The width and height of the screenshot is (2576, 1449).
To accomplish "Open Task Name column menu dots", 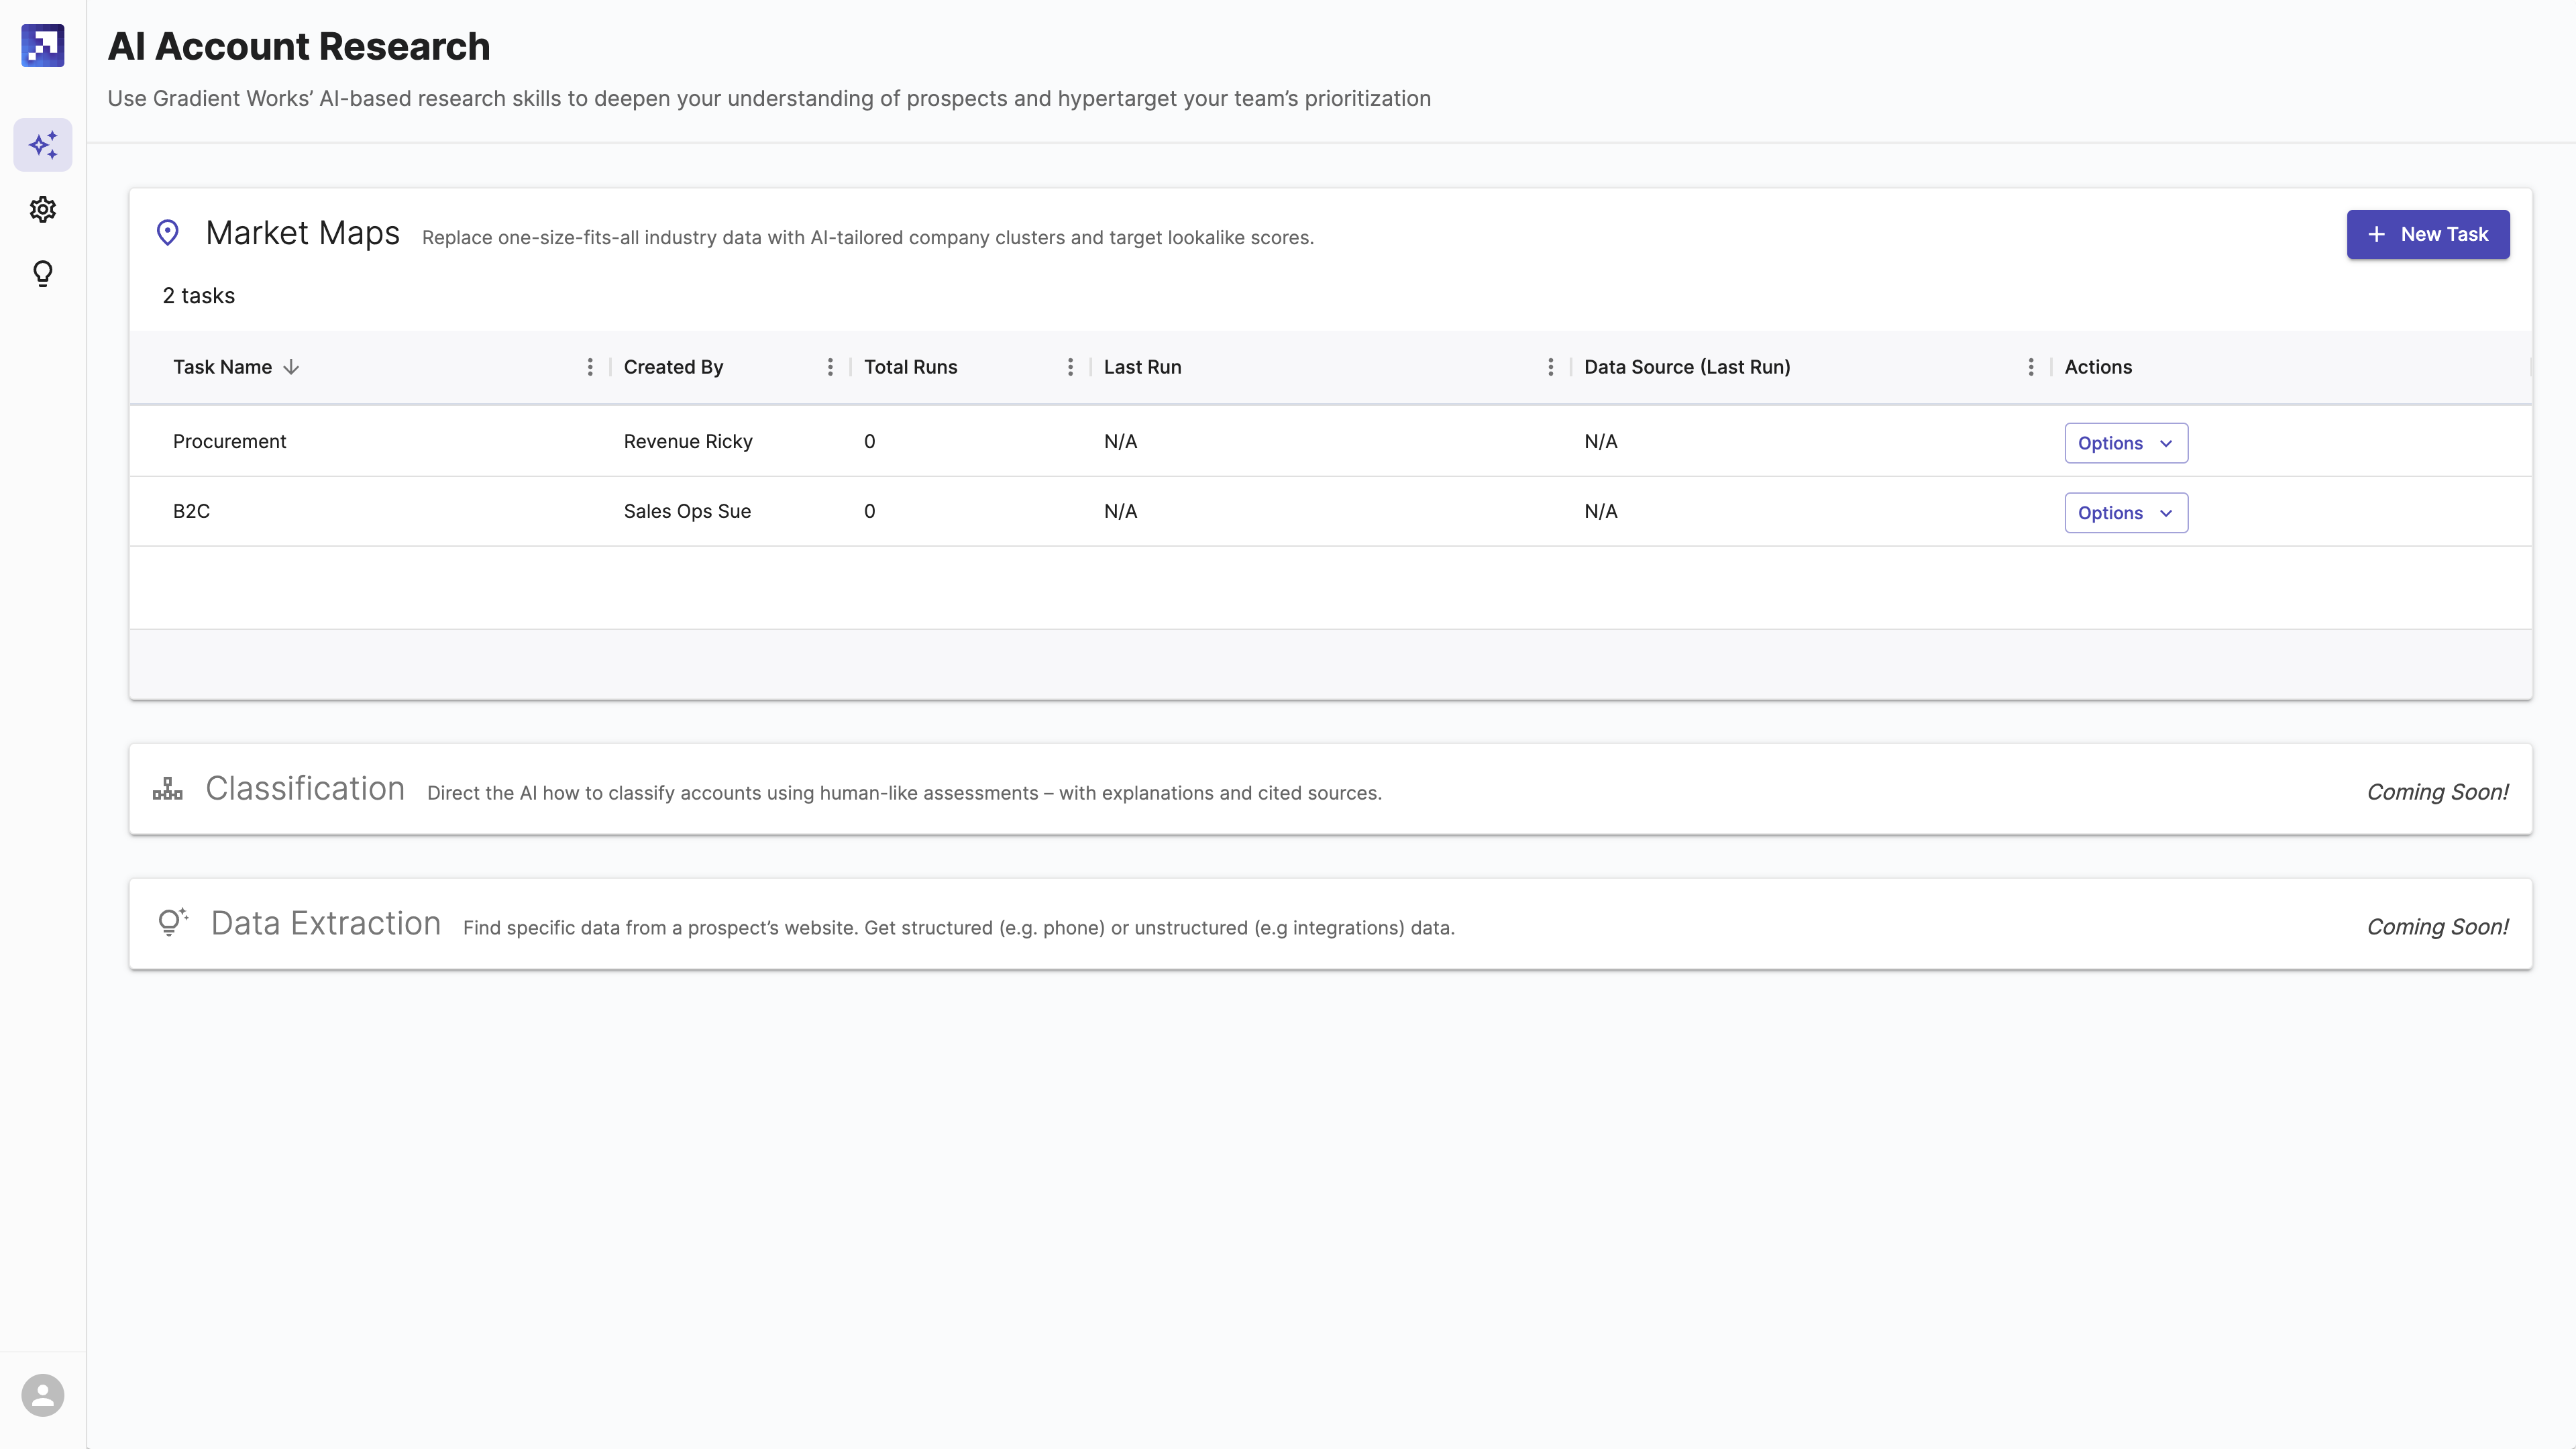I will pyautogui.click(x=590, y=367).
